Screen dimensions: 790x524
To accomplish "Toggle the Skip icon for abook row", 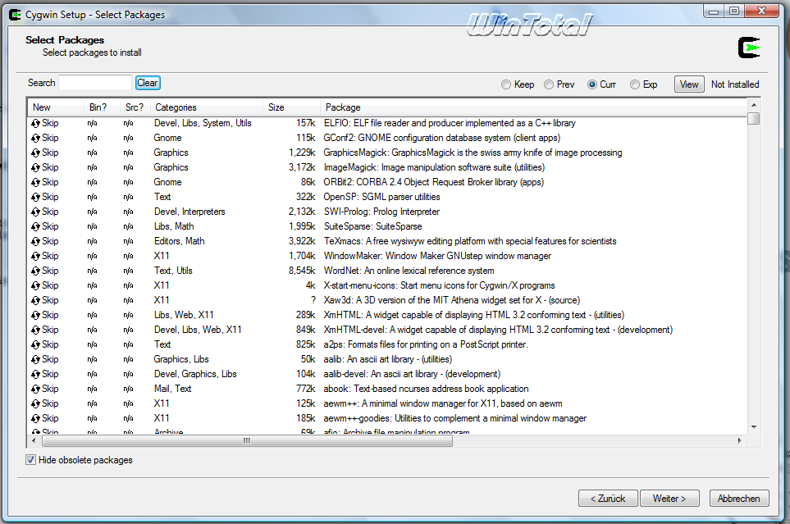I will [36, 390].
